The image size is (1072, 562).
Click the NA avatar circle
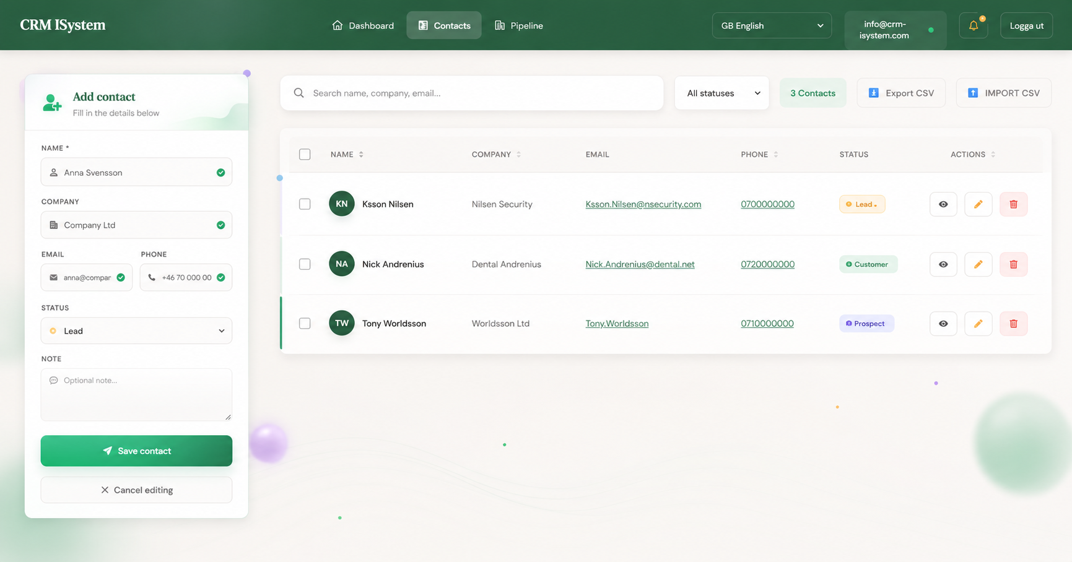342,264
